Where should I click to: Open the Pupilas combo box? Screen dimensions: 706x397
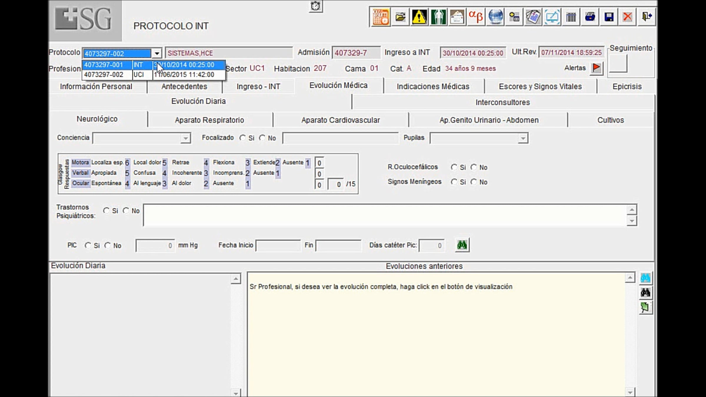(x=523, y=138)
